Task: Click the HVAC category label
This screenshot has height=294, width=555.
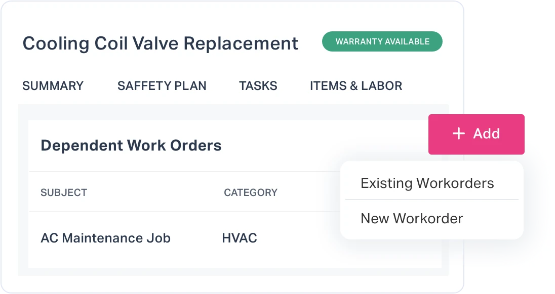Action: (x=241, y=238)
